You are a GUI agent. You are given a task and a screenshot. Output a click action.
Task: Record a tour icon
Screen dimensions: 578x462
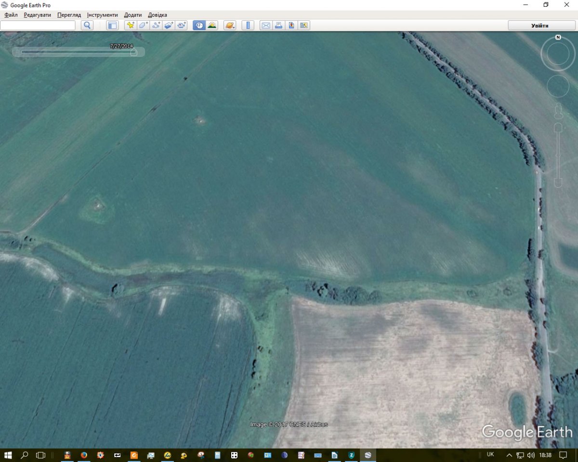[x=182, y=26]
